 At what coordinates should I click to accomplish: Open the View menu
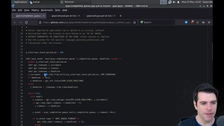click(27, 10)
